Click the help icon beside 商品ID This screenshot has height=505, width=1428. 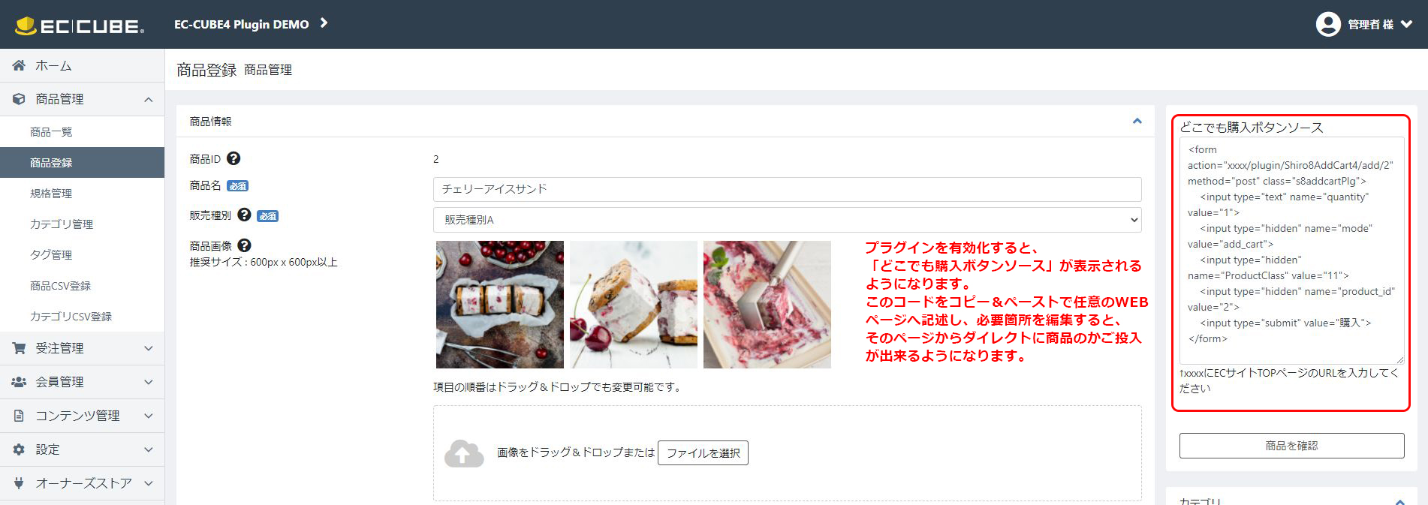pyautogui.click(x=233, y=158)
